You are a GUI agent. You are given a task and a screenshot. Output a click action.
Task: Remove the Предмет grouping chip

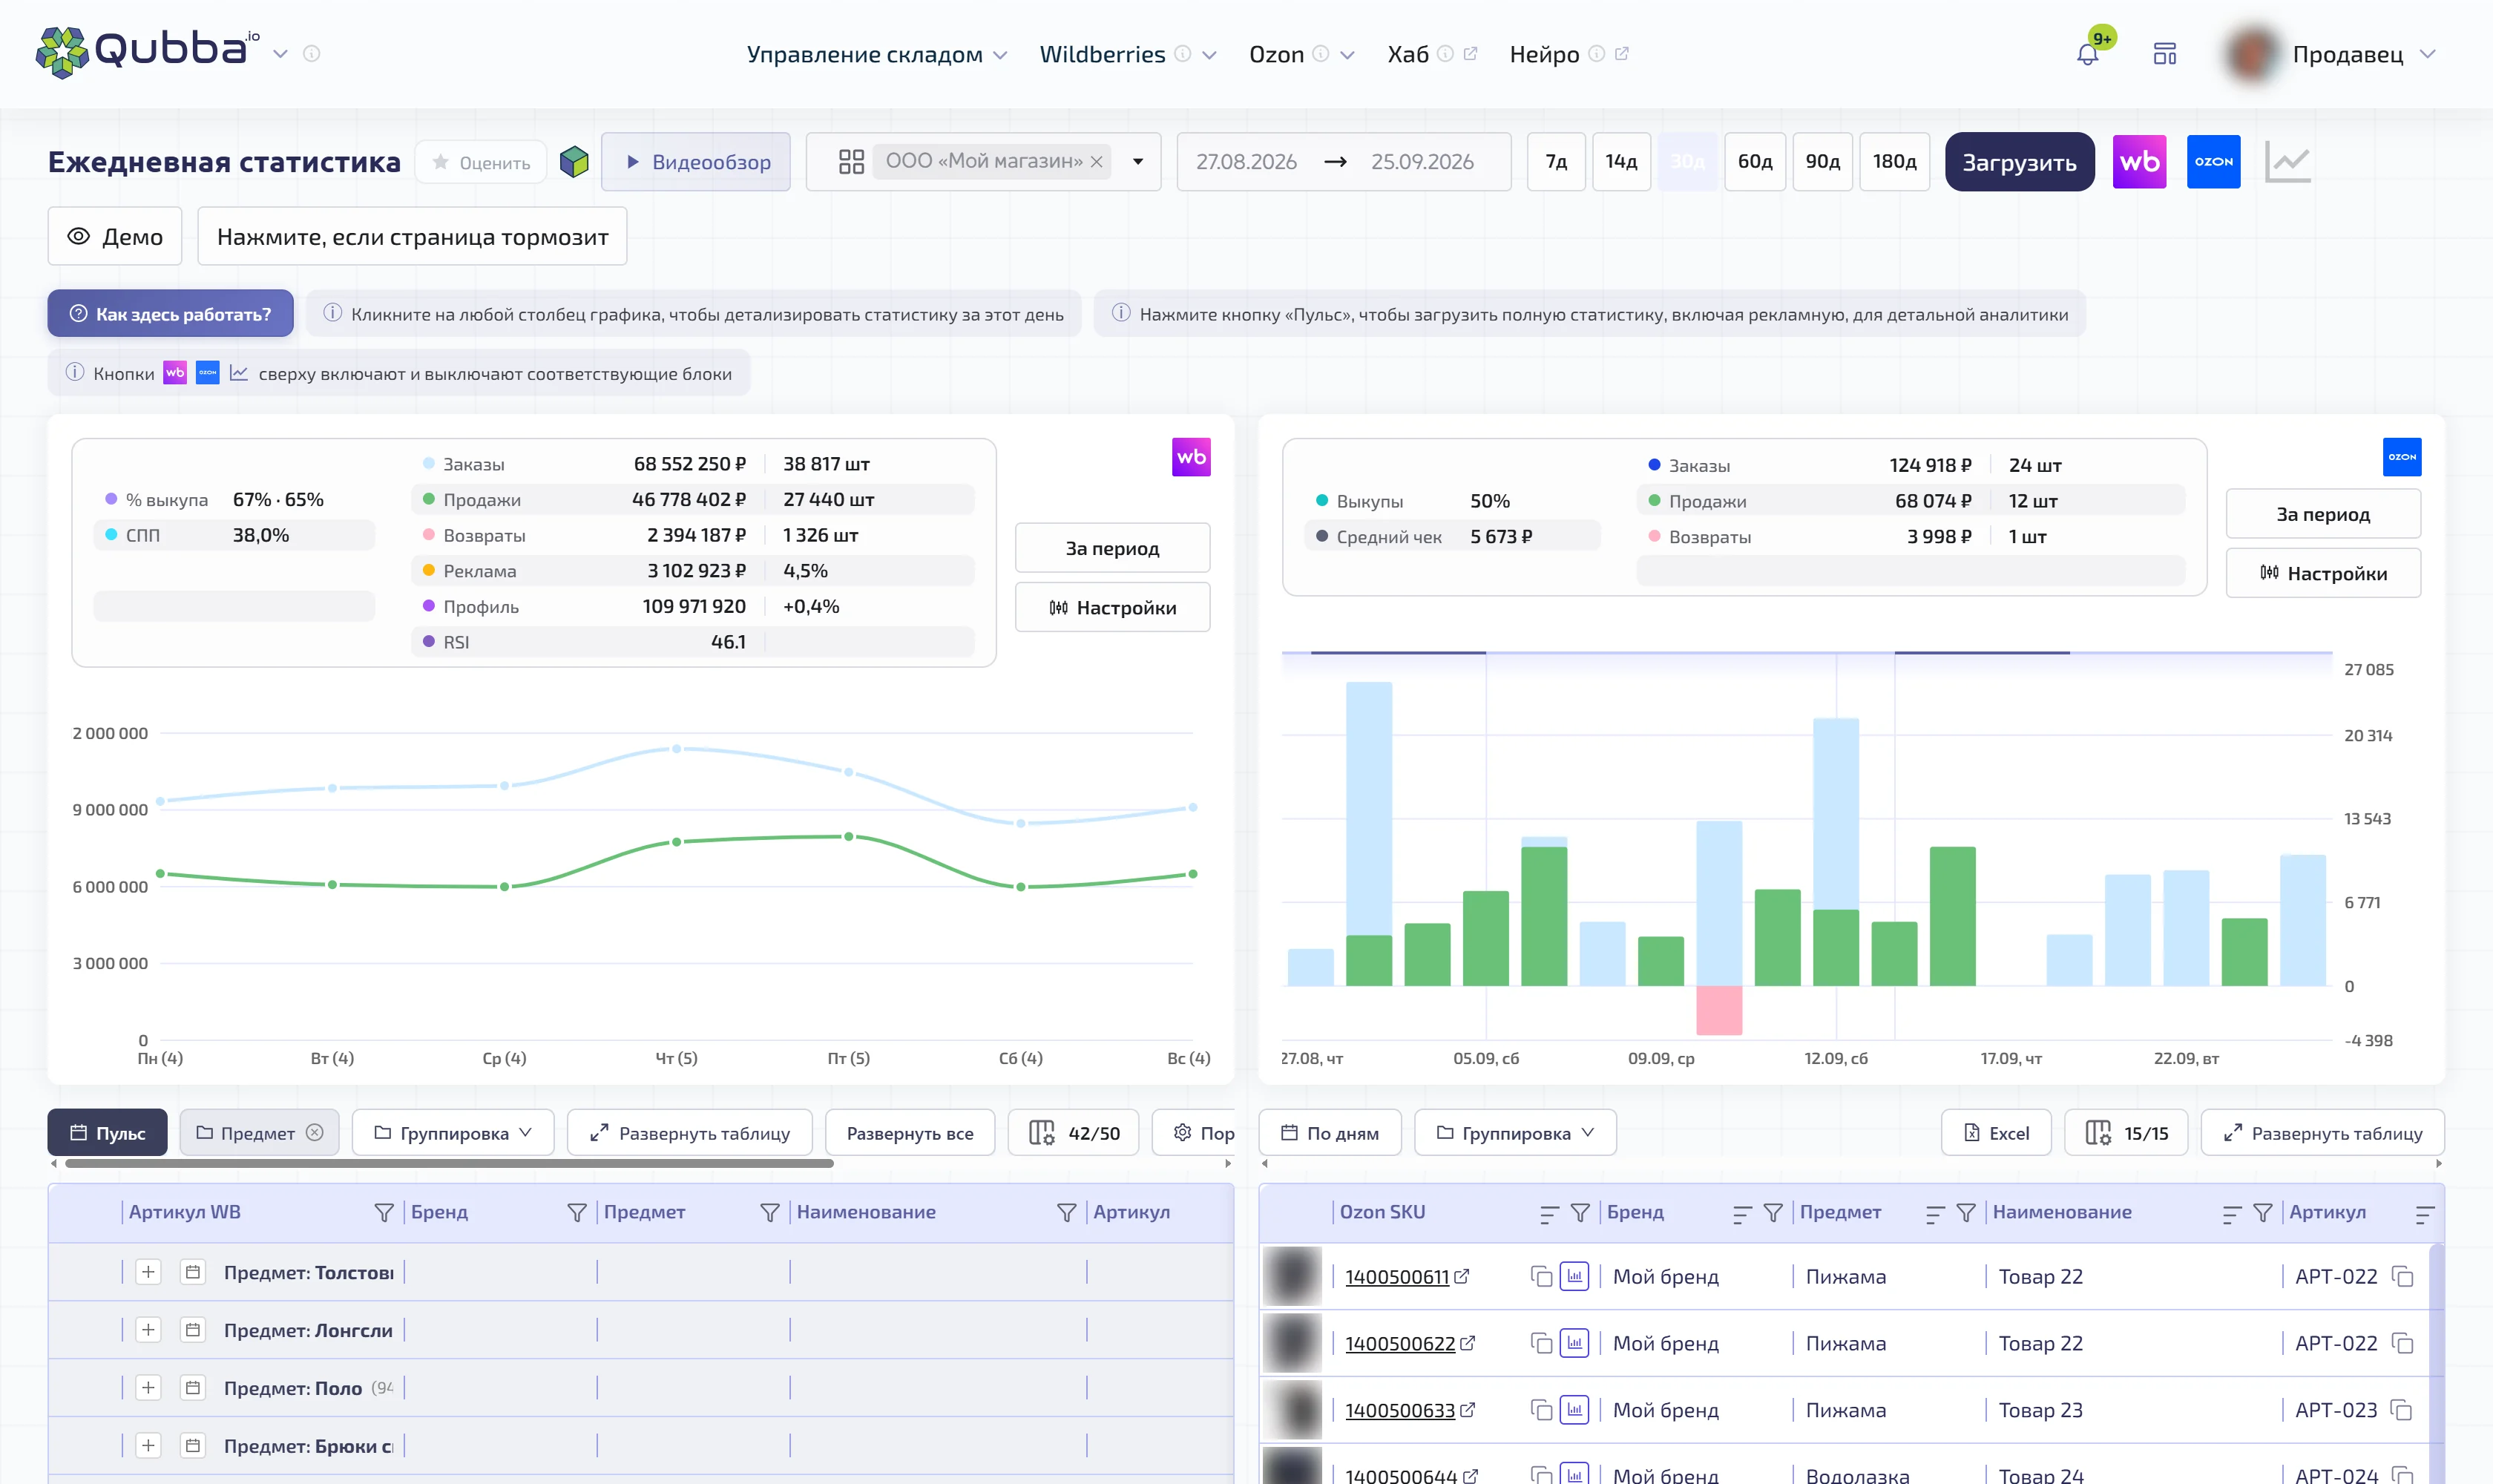point(315,1133)
